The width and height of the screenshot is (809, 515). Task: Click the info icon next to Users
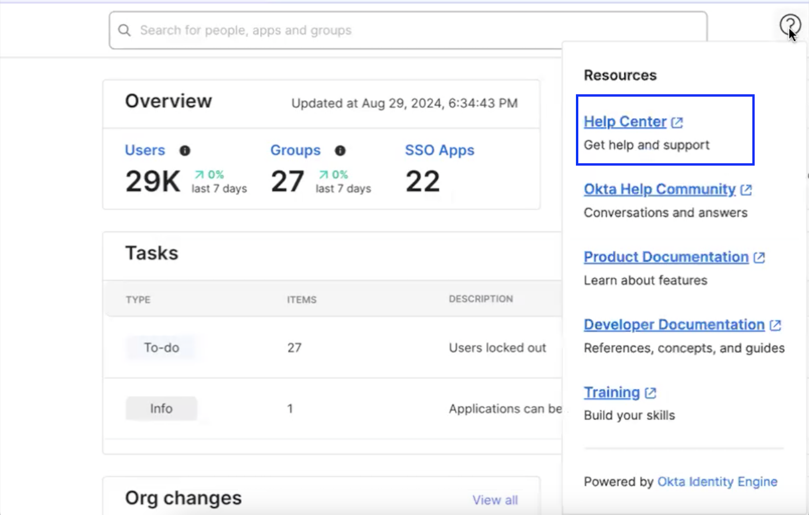pos(185,151)
